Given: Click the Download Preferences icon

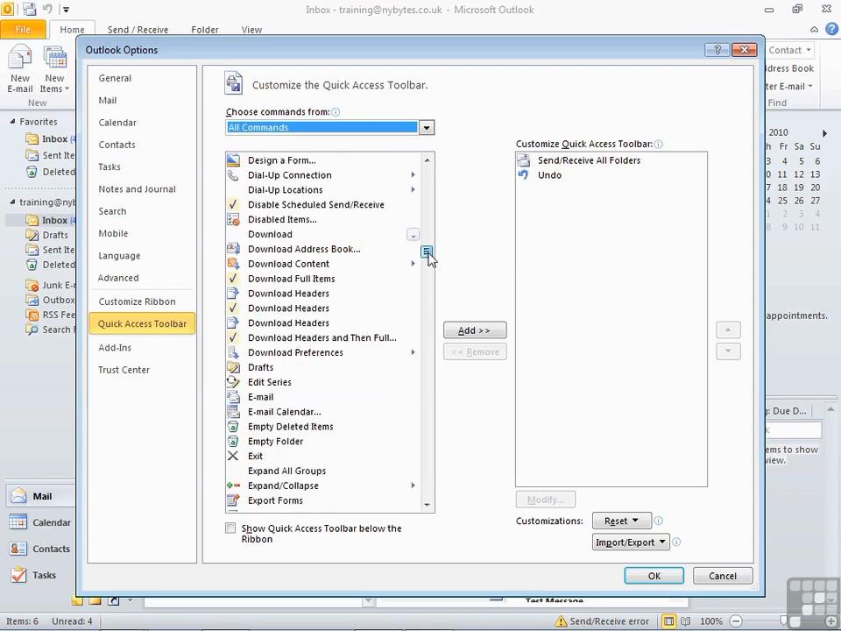Looking at the screenshot, I should point(233,352).
